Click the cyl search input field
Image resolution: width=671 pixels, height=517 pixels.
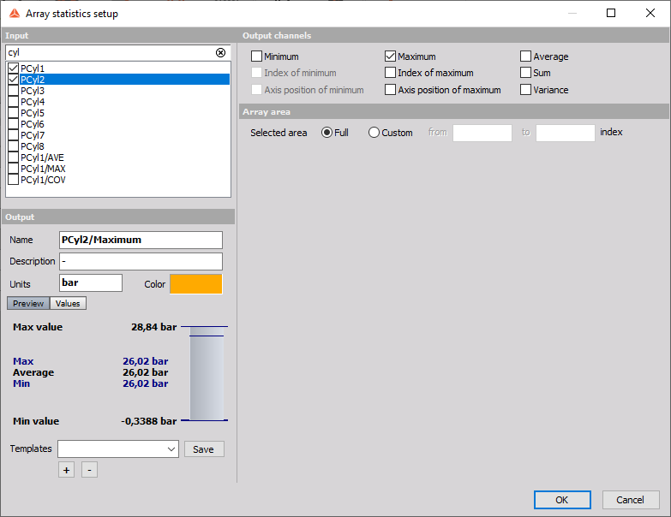click(x=111, y=52)
